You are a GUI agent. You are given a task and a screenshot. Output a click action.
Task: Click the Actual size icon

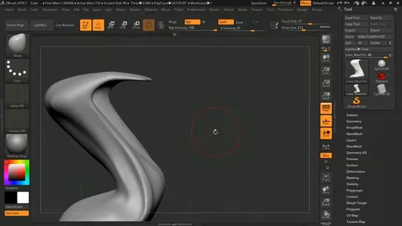(x=326, y=83)
